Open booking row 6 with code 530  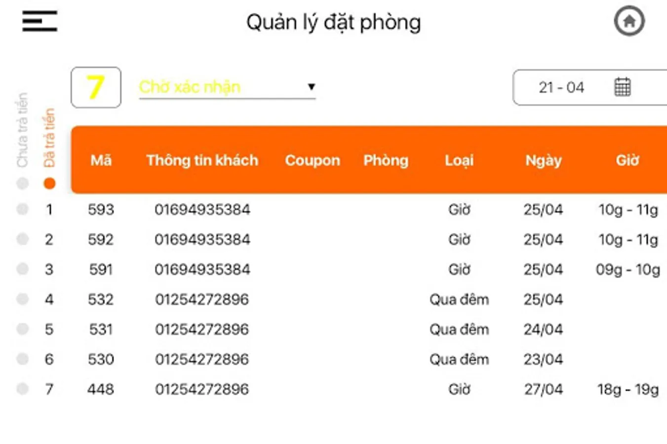(x=101, y=359)
